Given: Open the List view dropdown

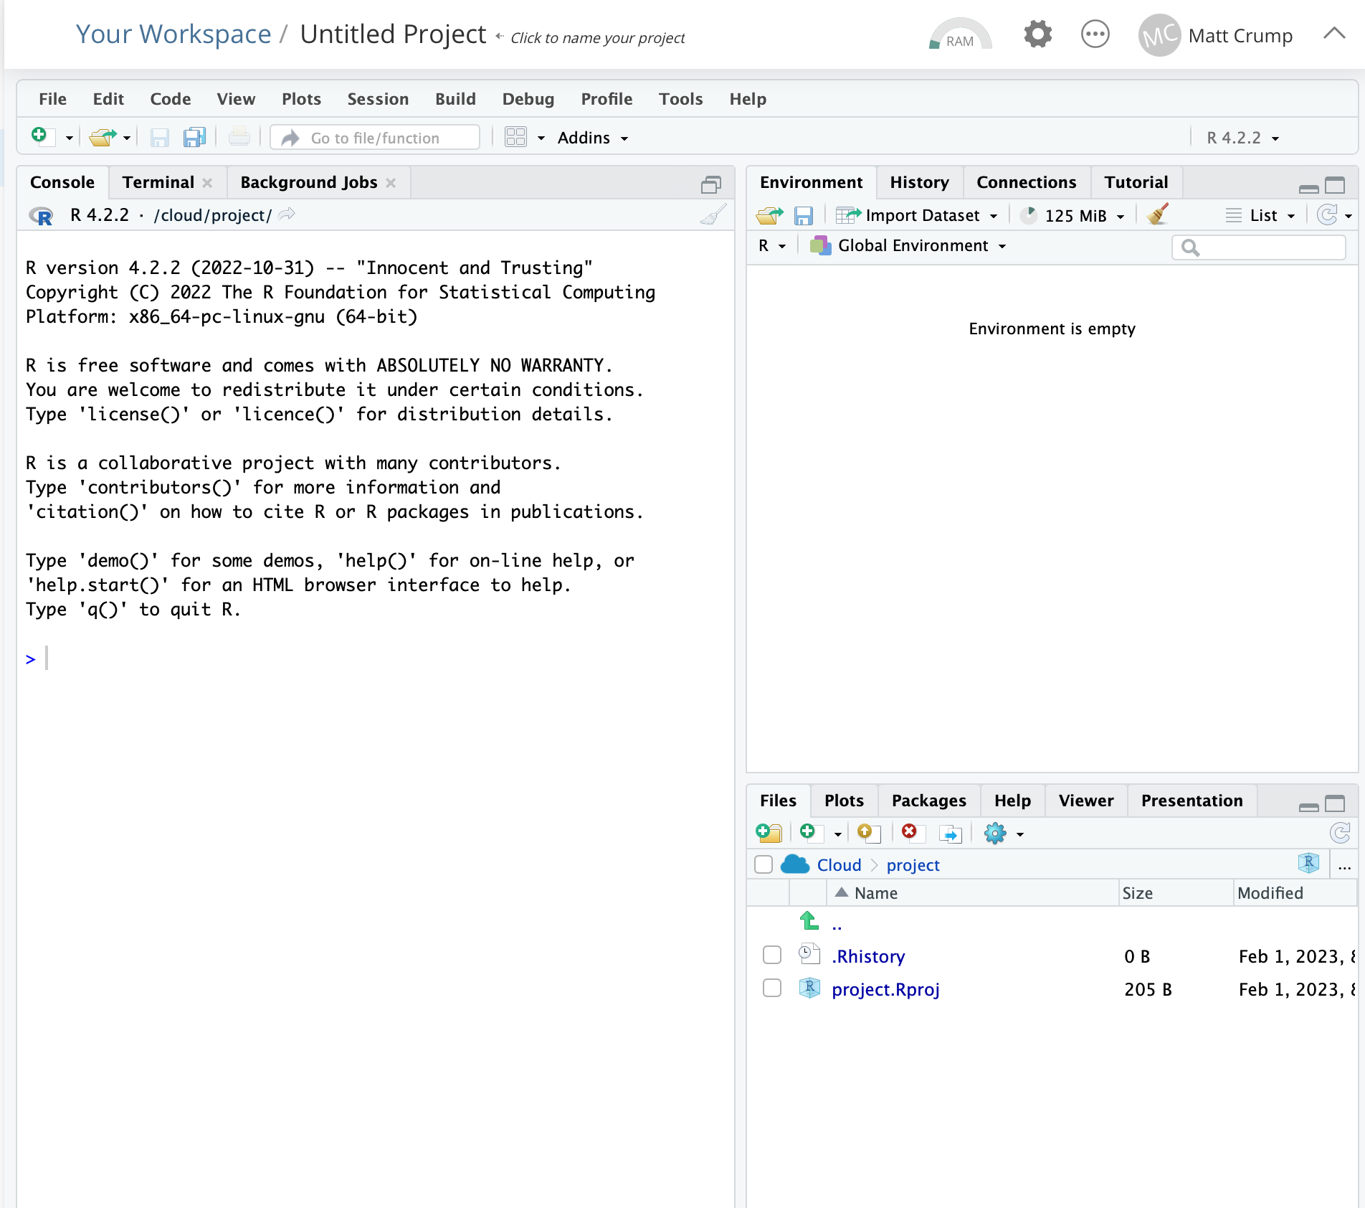Looking at the screenshot, I should (1260, 215).
